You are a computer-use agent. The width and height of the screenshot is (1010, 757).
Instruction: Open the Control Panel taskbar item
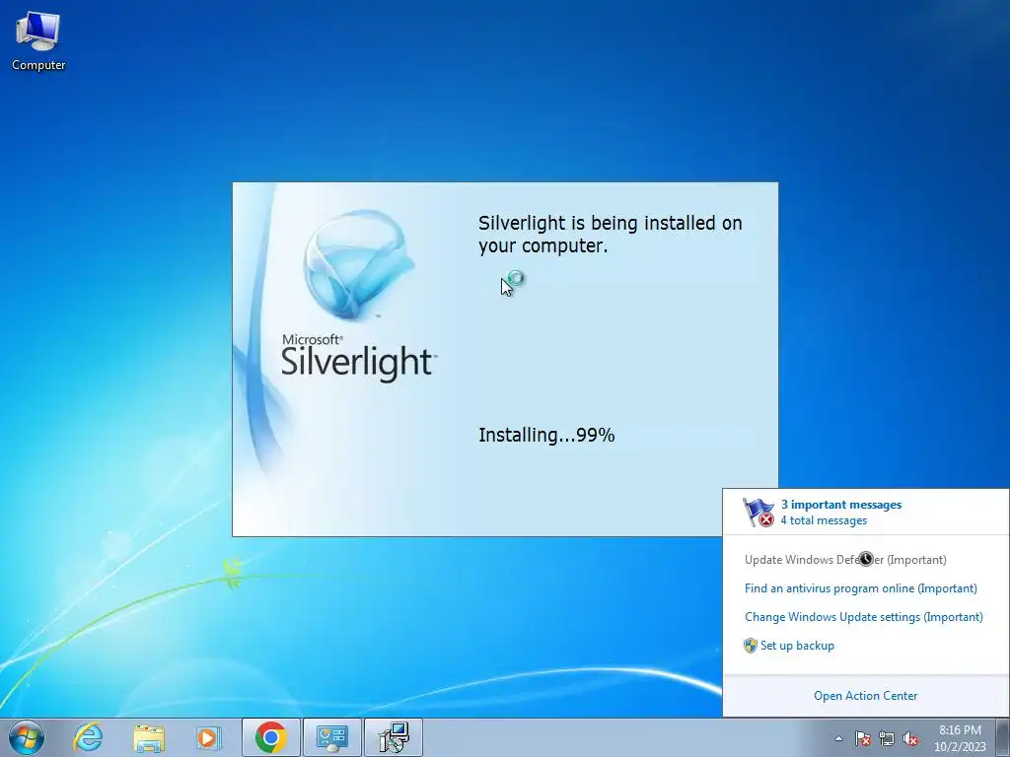point(332,737)
